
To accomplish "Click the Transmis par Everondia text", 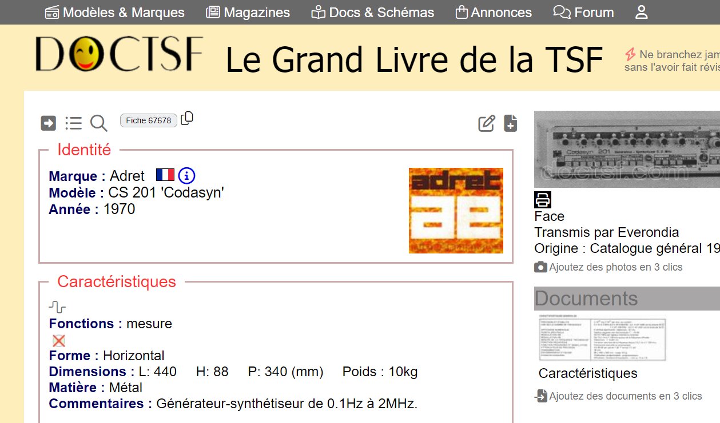I will pos(607,232).
